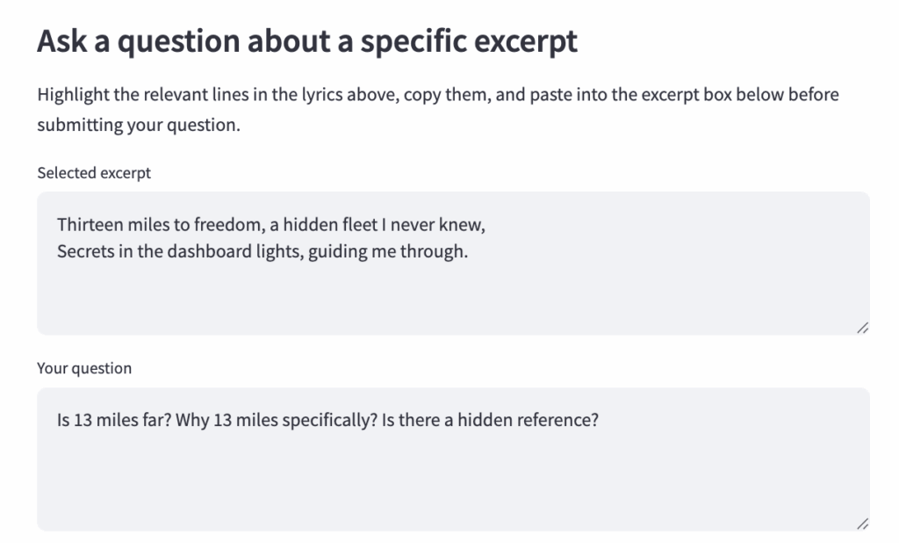The image size is (899, 543).
Task: Click after "guiding me through." in excerpt
Action: [x=469, y=253]
